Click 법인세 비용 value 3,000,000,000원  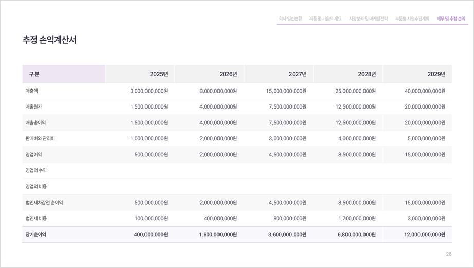426,218
